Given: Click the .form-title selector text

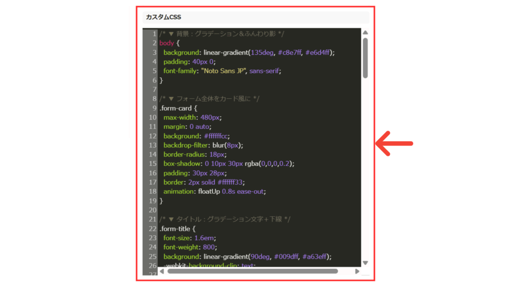Looking at the screenshot, I should click(176, 229).
